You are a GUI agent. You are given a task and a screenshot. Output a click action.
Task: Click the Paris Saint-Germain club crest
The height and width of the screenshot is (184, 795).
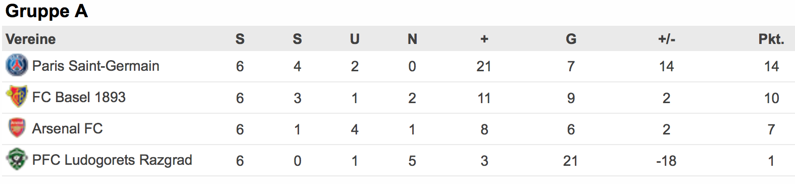click(17, 66)
